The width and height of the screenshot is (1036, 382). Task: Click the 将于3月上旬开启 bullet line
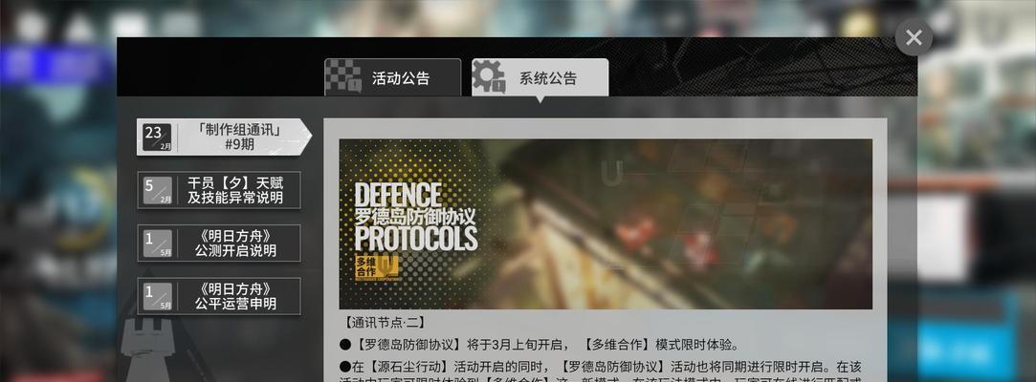point(540,345)
